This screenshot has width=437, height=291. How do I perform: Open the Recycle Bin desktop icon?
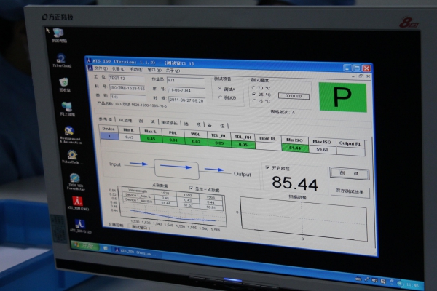click(64, 84)
